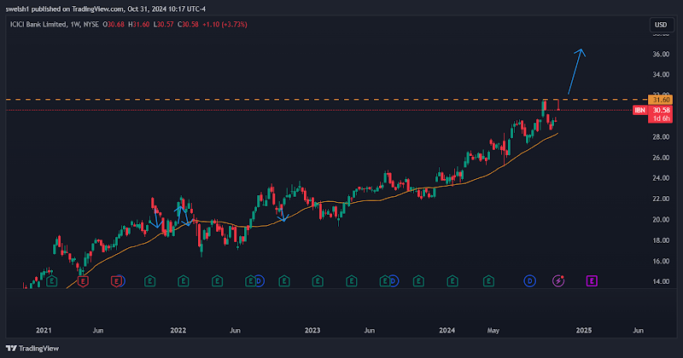Click the 2021 label on the time axis
The image size is (683, 358).
44,330
